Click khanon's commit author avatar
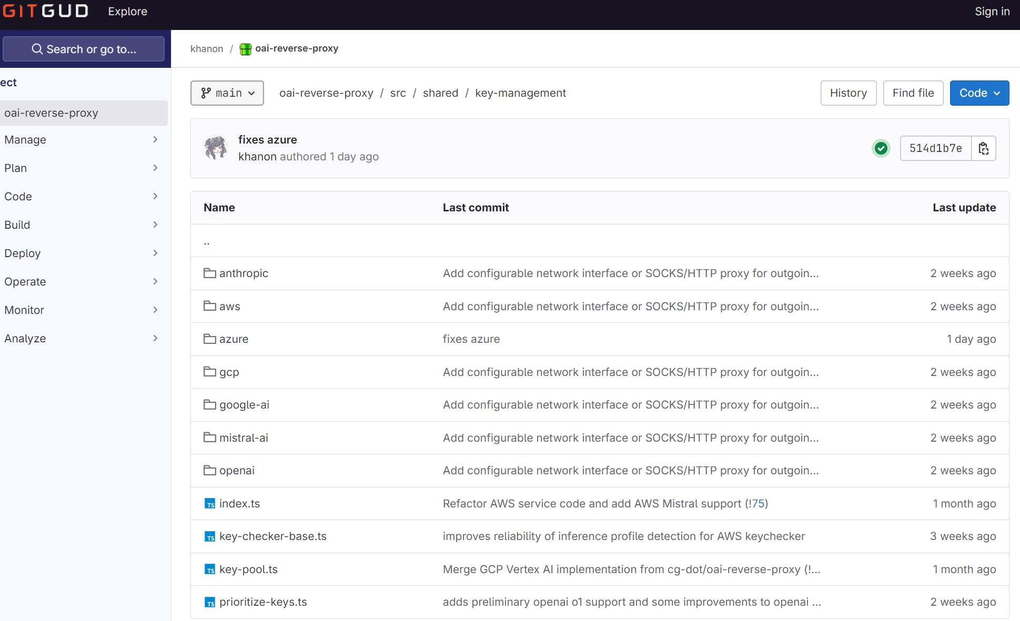The width and height of the screenshot is (1020, 621). pos(216,148)
